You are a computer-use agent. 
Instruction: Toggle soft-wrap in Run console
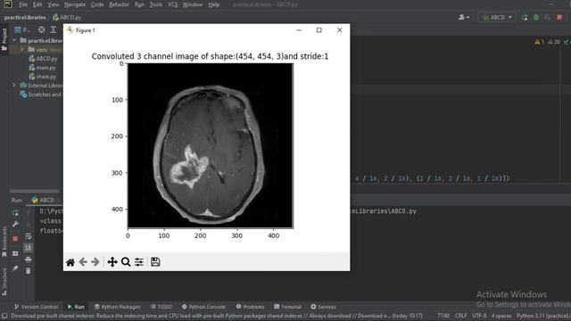coord(28,237)
